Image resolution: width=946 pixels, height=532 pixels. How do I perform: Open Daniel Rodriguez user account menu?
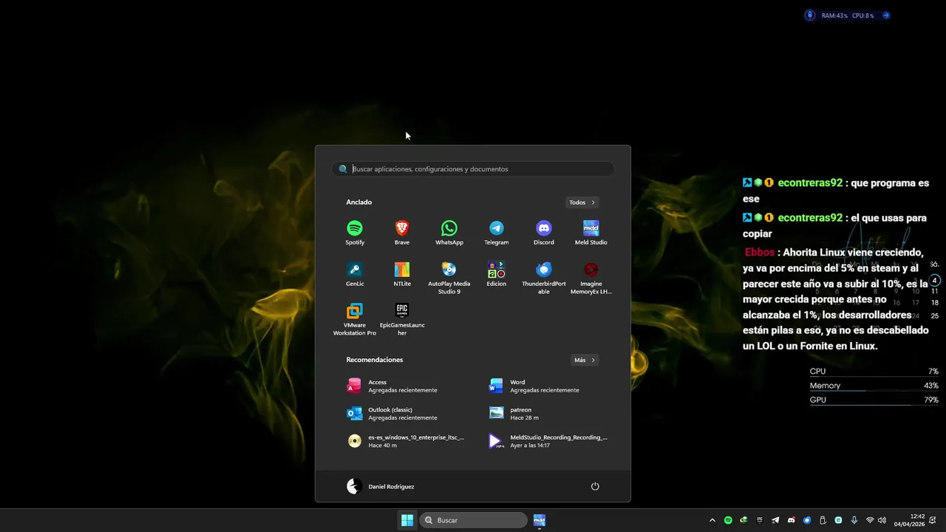point(381,486)
